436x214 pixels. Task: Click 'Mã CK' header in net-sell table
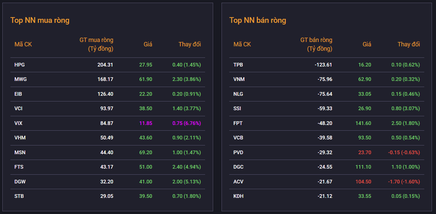pos(242,44)
